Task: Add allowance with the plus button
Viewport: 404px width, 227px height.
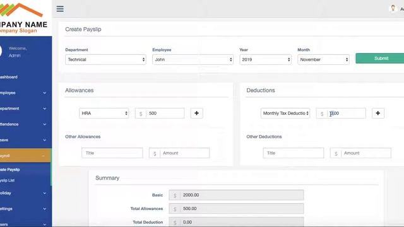Action: pyautogui.click(x=196, y=113)
